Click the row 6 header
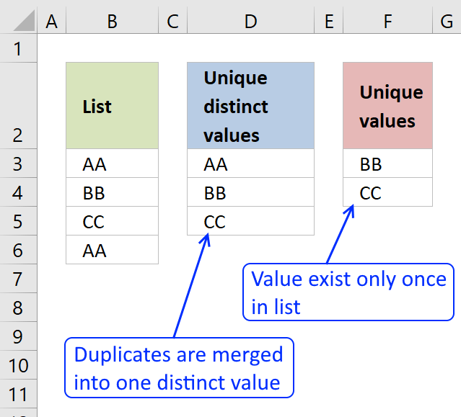The width and height of the screenshot is (461, 417). [x=18, y=250]
